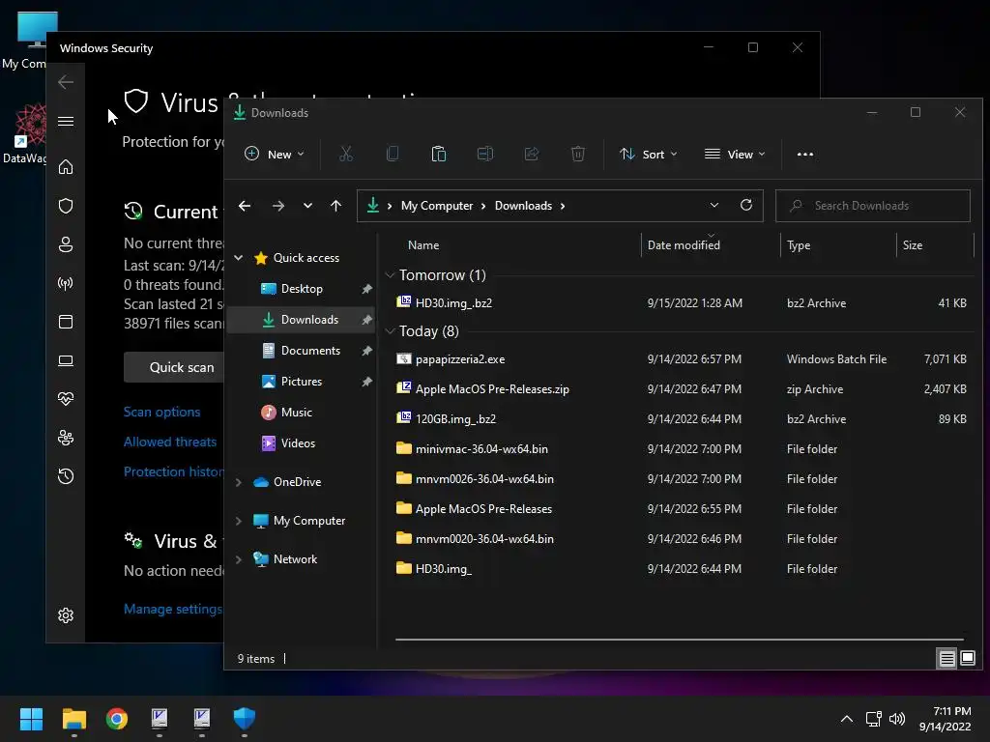This screenshot has height=742, width=990.
Task: Go up one folder level arrow
Action: pos(335,206)
